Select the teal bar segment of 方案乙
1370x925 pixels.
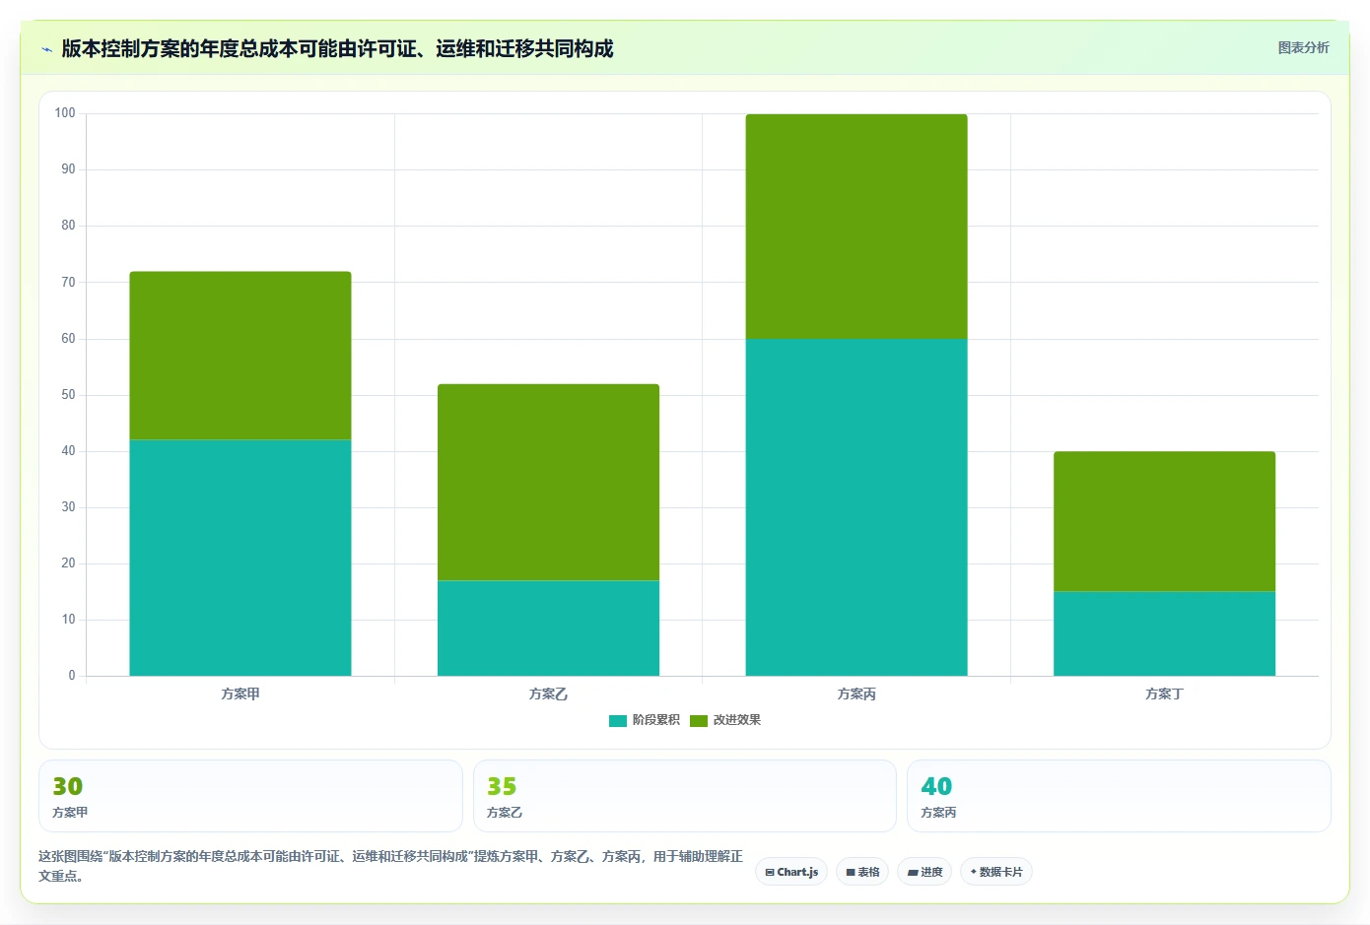click(548, 628)
